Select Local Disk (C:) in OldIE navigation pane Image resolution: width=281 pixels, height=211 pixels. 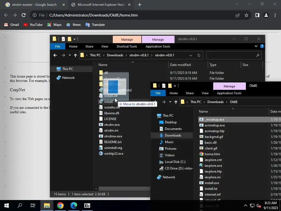175,162
